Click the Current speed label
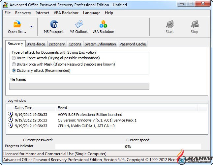The height and width of the screenshot is (165, 213). click(138, 140)
